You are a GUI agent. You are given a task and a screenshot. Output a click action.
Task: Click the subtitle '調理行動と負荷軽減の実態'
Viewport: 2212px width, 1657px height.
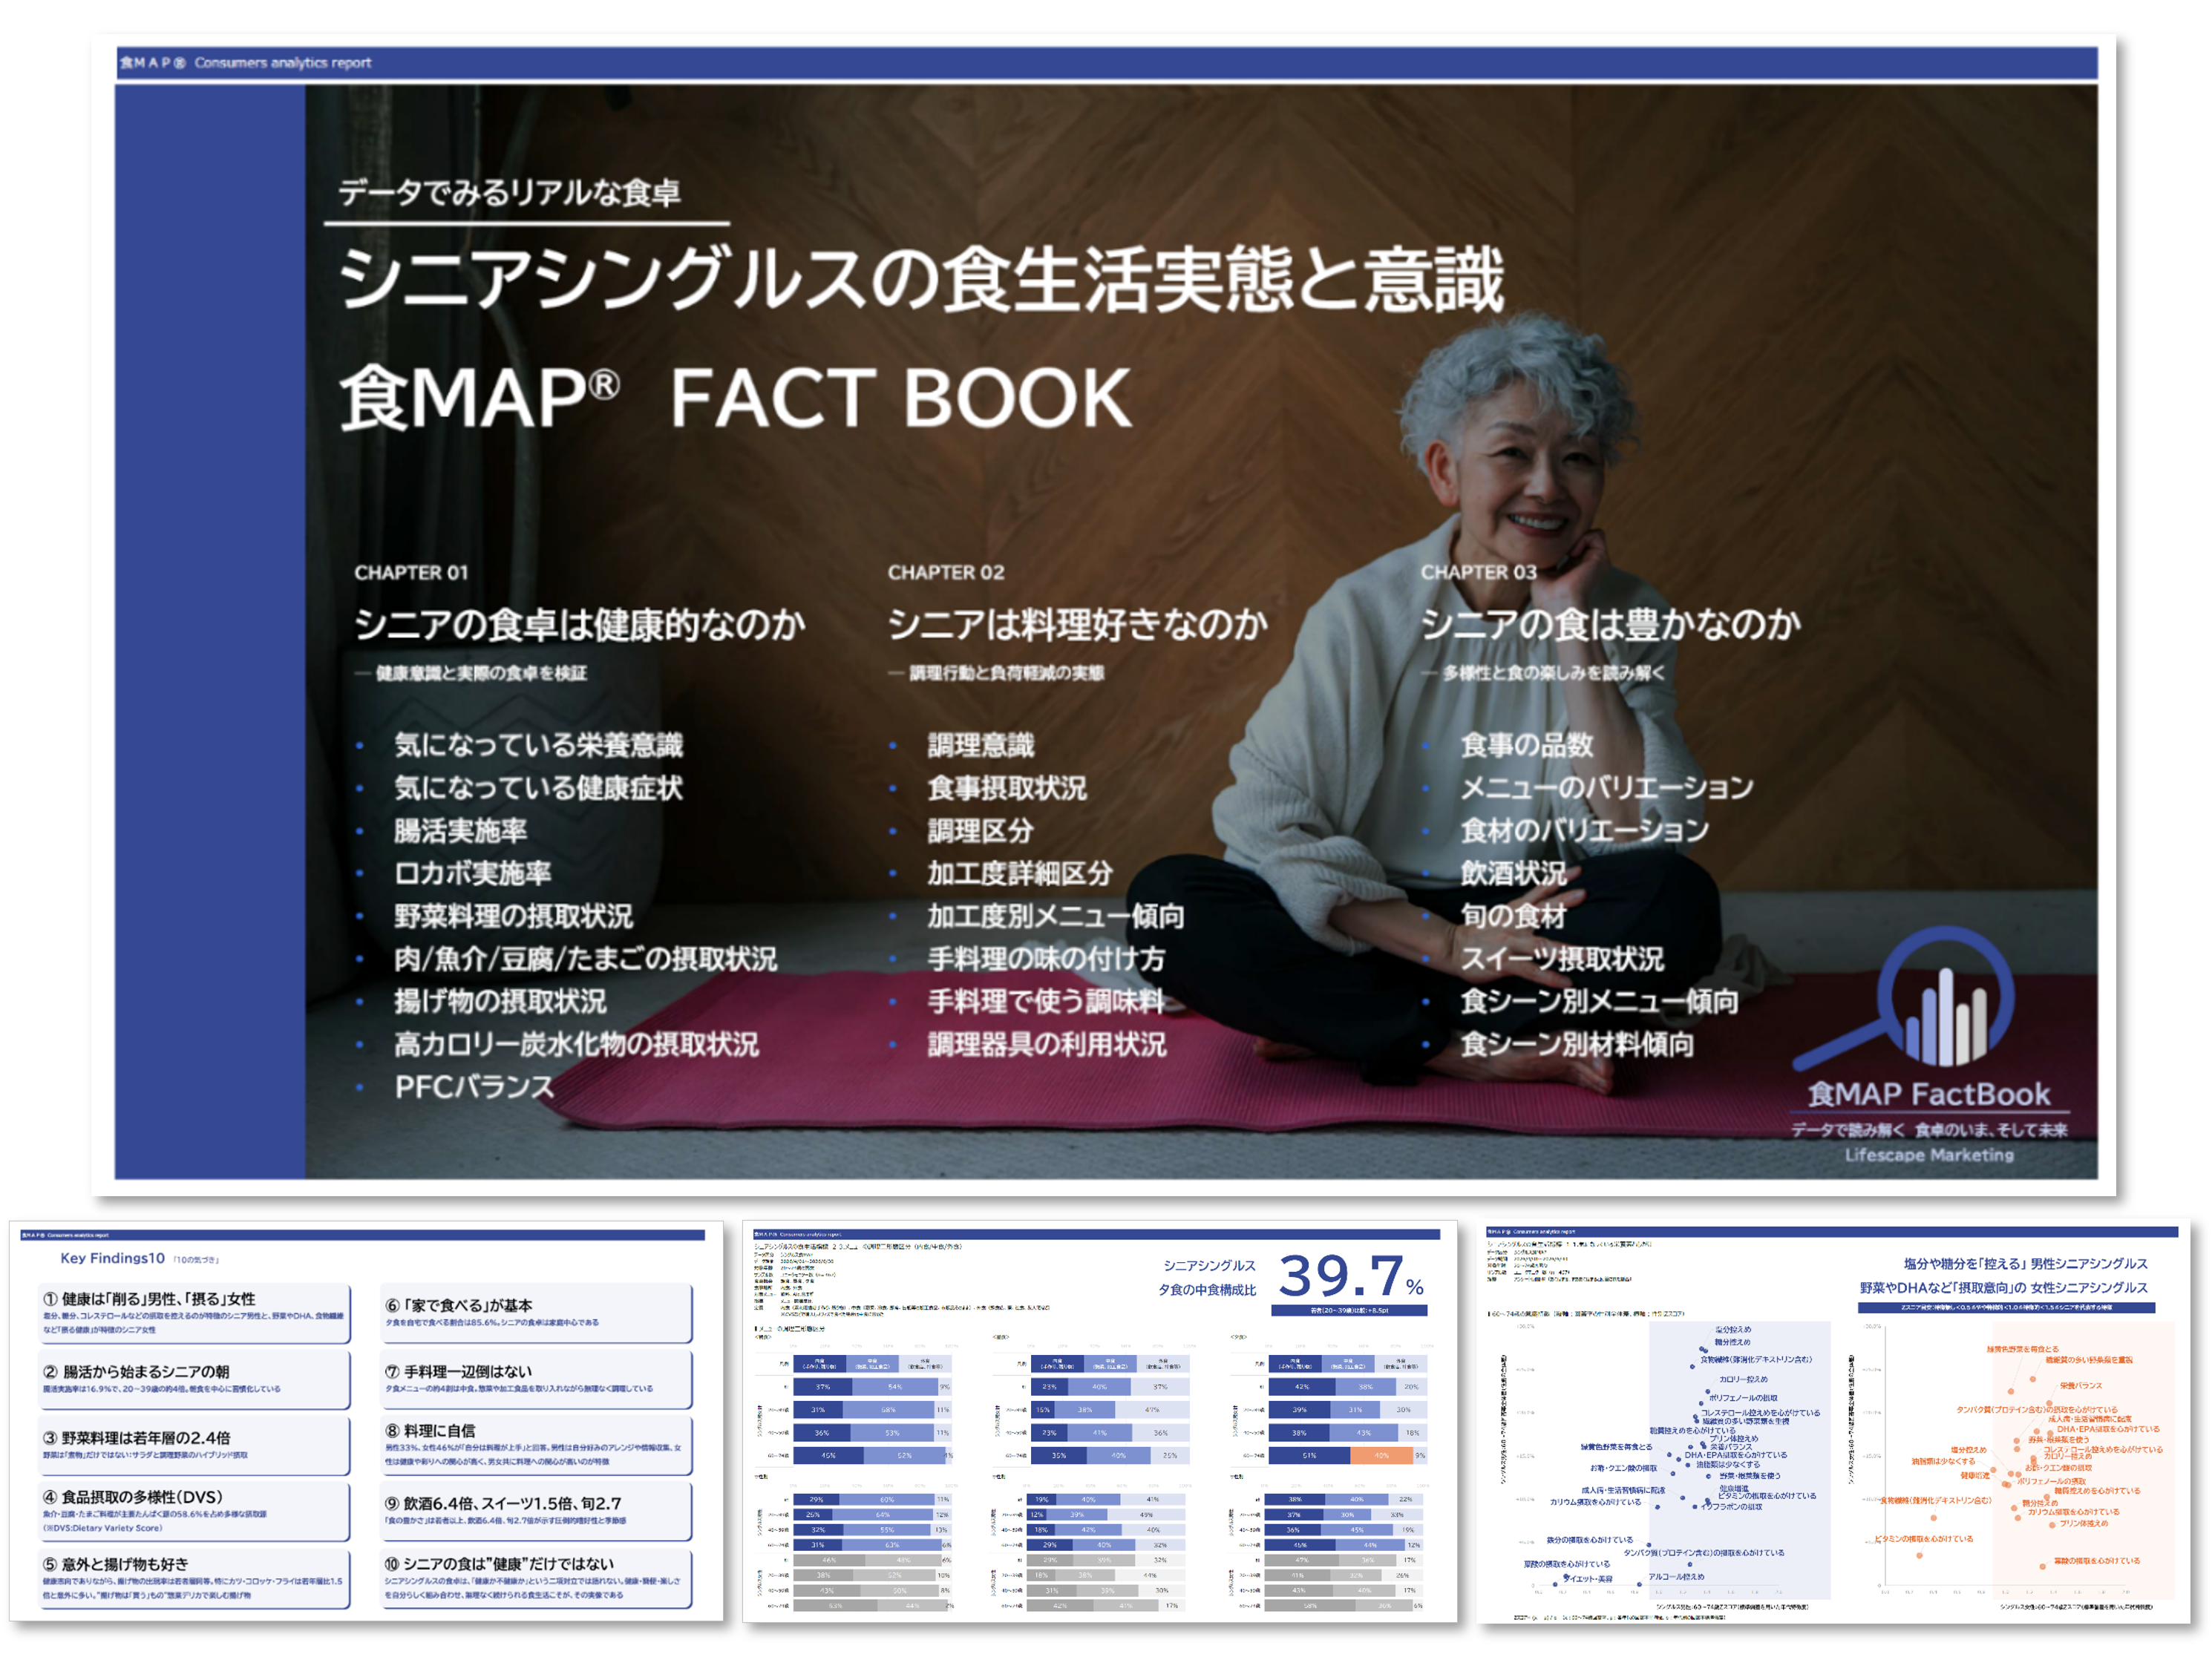tap(1007, 672)
